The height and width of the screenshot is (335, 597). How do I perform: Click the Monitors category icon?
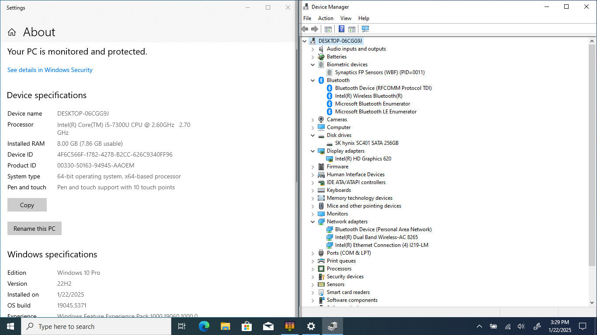tap(321, 214)
